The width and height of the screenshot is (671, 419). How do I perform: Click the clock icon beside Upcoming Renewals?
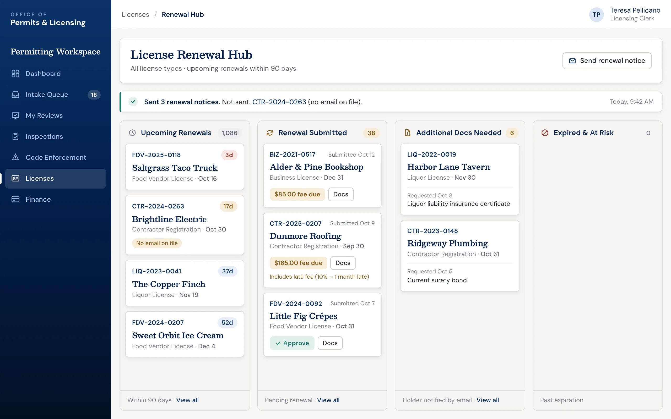tap(133, 133)
